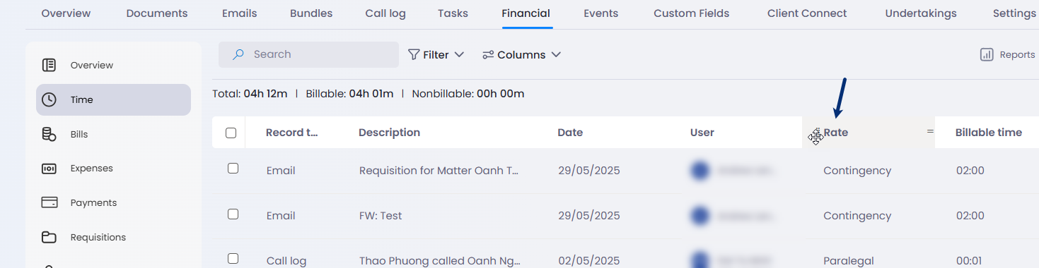This screenshot has height=268, width=1039.
Task: Check the Thao Phuong call log row
Action: pyautogui.click(x=233, y=259)
